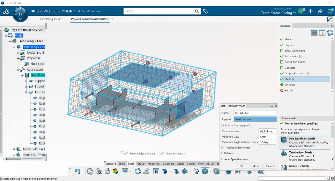Image resolution: width=335 pixels, height=181 pixels.
Task: Click the Undo arrow in bottom toolbar
Action: click(77, 171)
